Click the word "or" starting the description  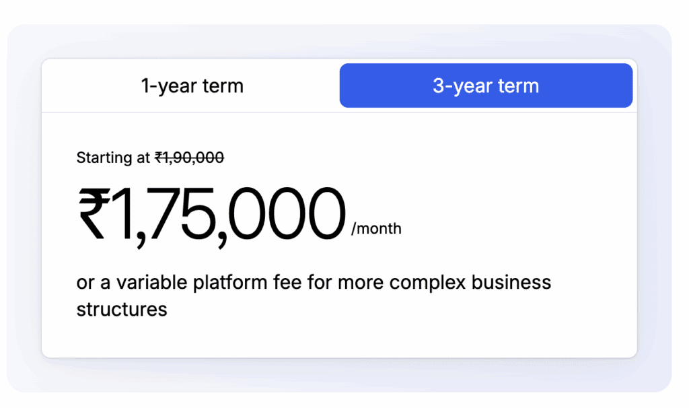coord(85,282)
